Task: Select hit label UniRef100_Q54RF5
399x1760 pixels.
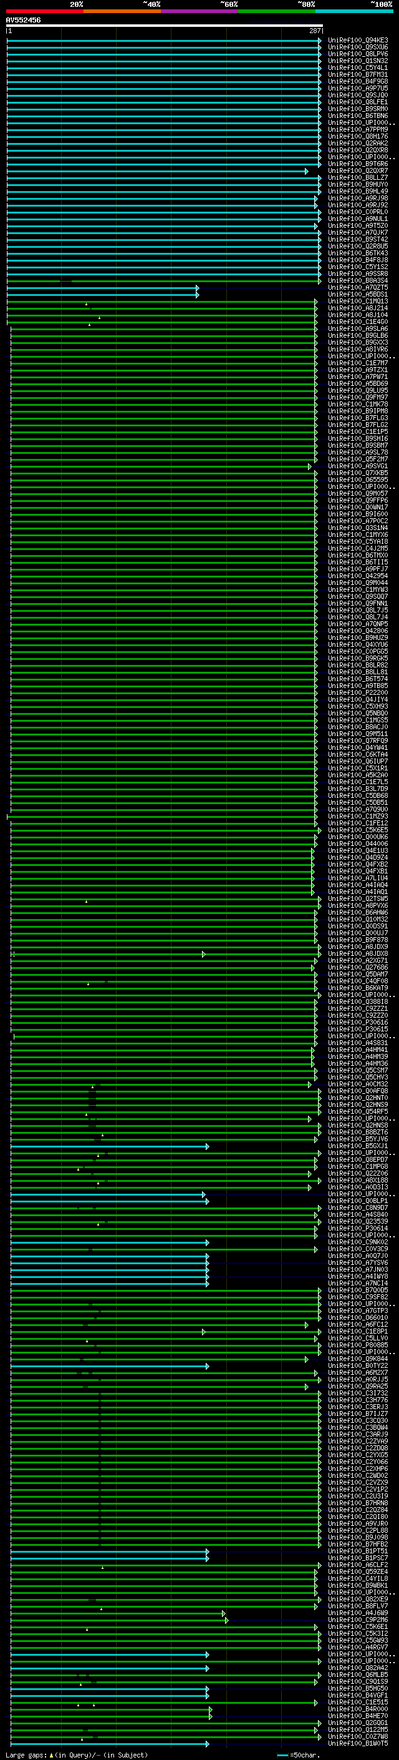Action: (x=357, y=1111)
